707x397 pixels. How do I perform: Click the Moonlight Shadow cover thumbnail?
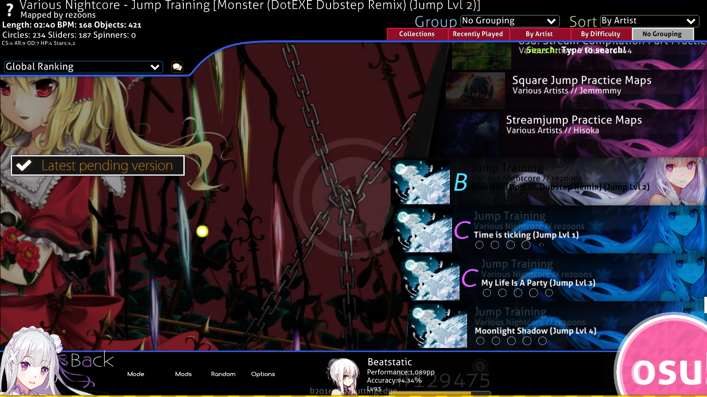(437, 326)
